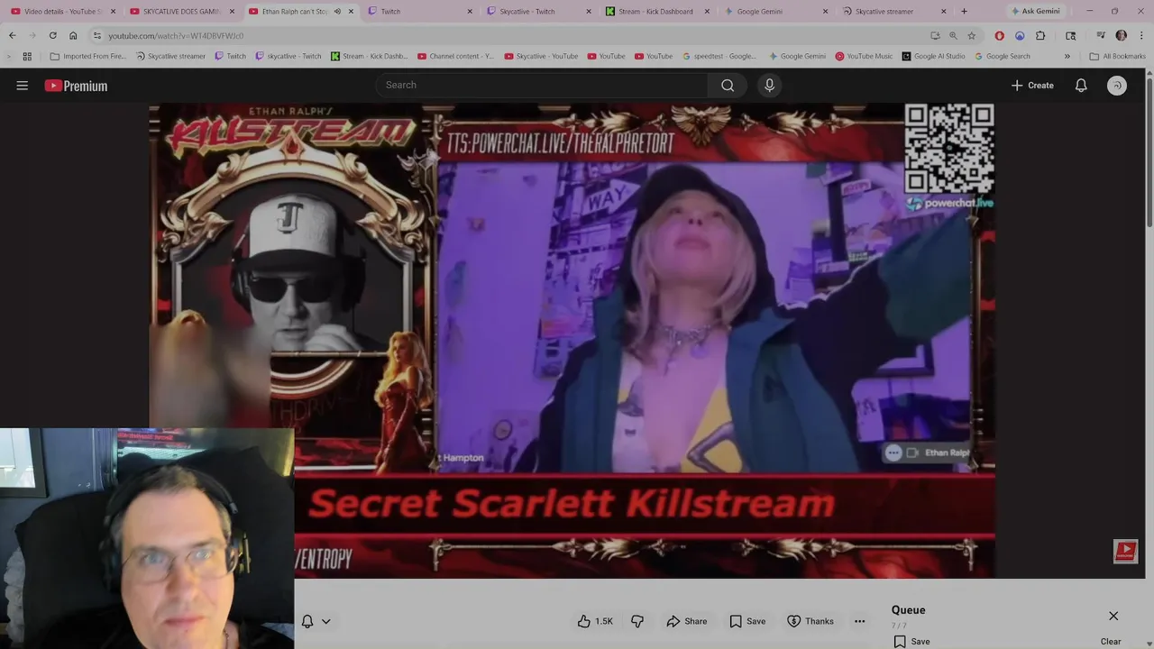Close the Queue panel
This screenshot has width=1154, height=649.
click(1113, 616)
